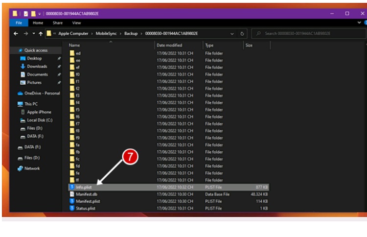This screenshot has width=367, height=237.
Task: Open the File menu
Action: 19,23
